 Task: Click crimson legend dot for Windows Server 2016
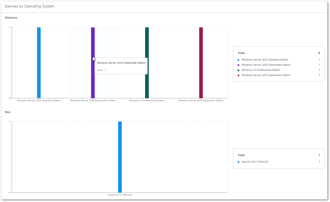(238, 75)
